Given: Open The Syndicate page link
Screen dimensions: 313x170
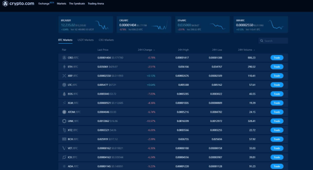Looking at the screenshot, I should point(77,4).
